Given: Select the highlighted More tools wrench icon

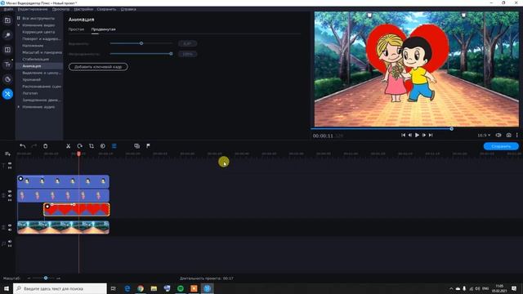Looking at the screenshot, I should pos(7,94).
